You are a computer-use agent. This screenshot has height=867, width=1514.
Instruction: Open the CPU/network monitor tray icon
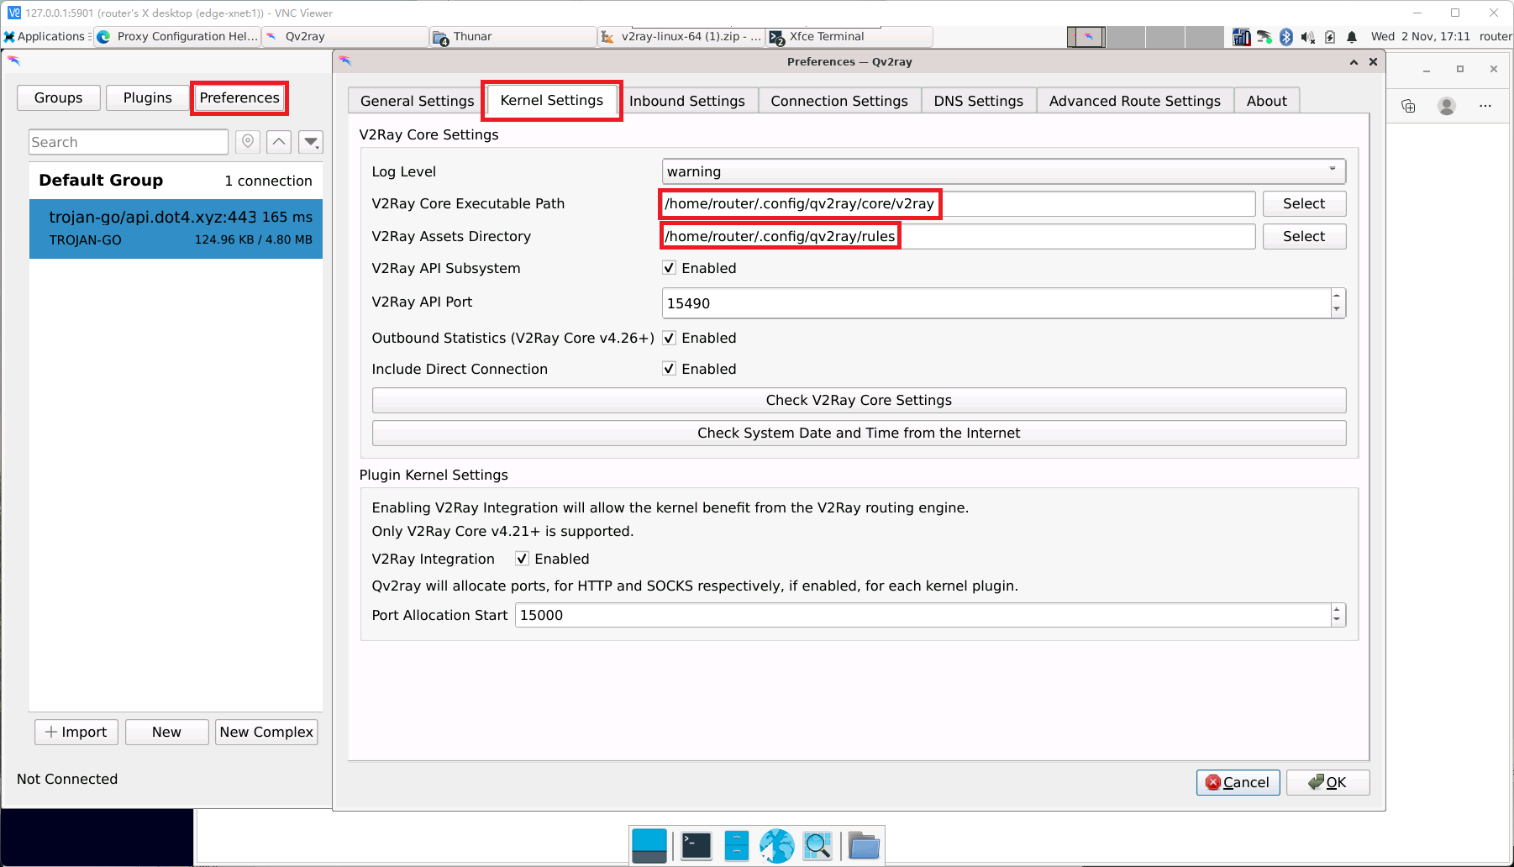click(1241, 37)
